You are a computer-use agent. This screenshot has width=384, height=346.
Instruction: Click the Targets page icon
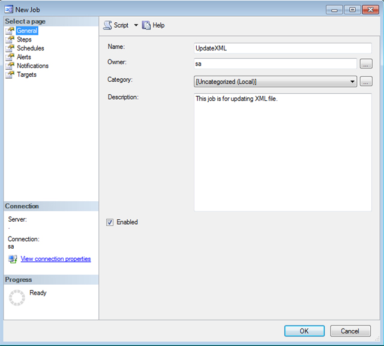tap(10, 75)
